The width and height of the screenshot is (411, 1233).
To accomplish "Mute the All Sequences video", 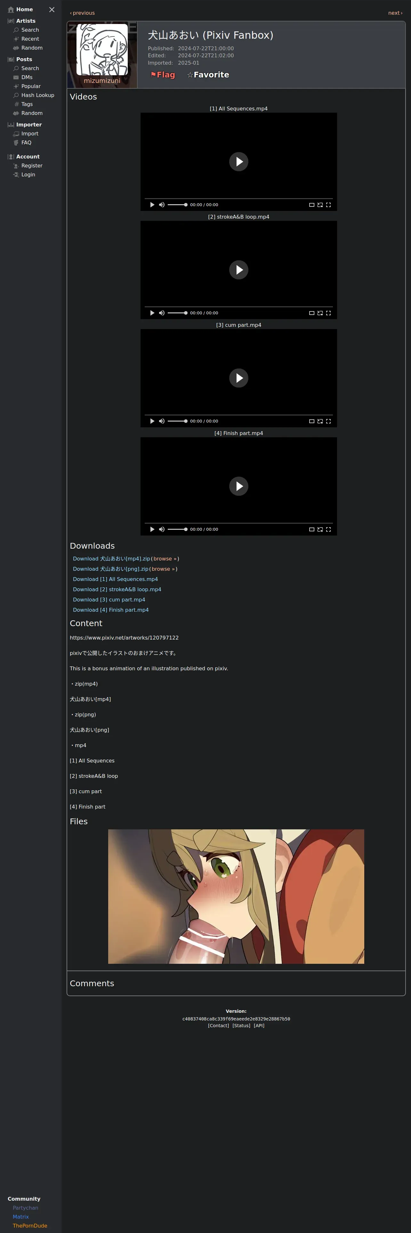I will pos(162,205).
